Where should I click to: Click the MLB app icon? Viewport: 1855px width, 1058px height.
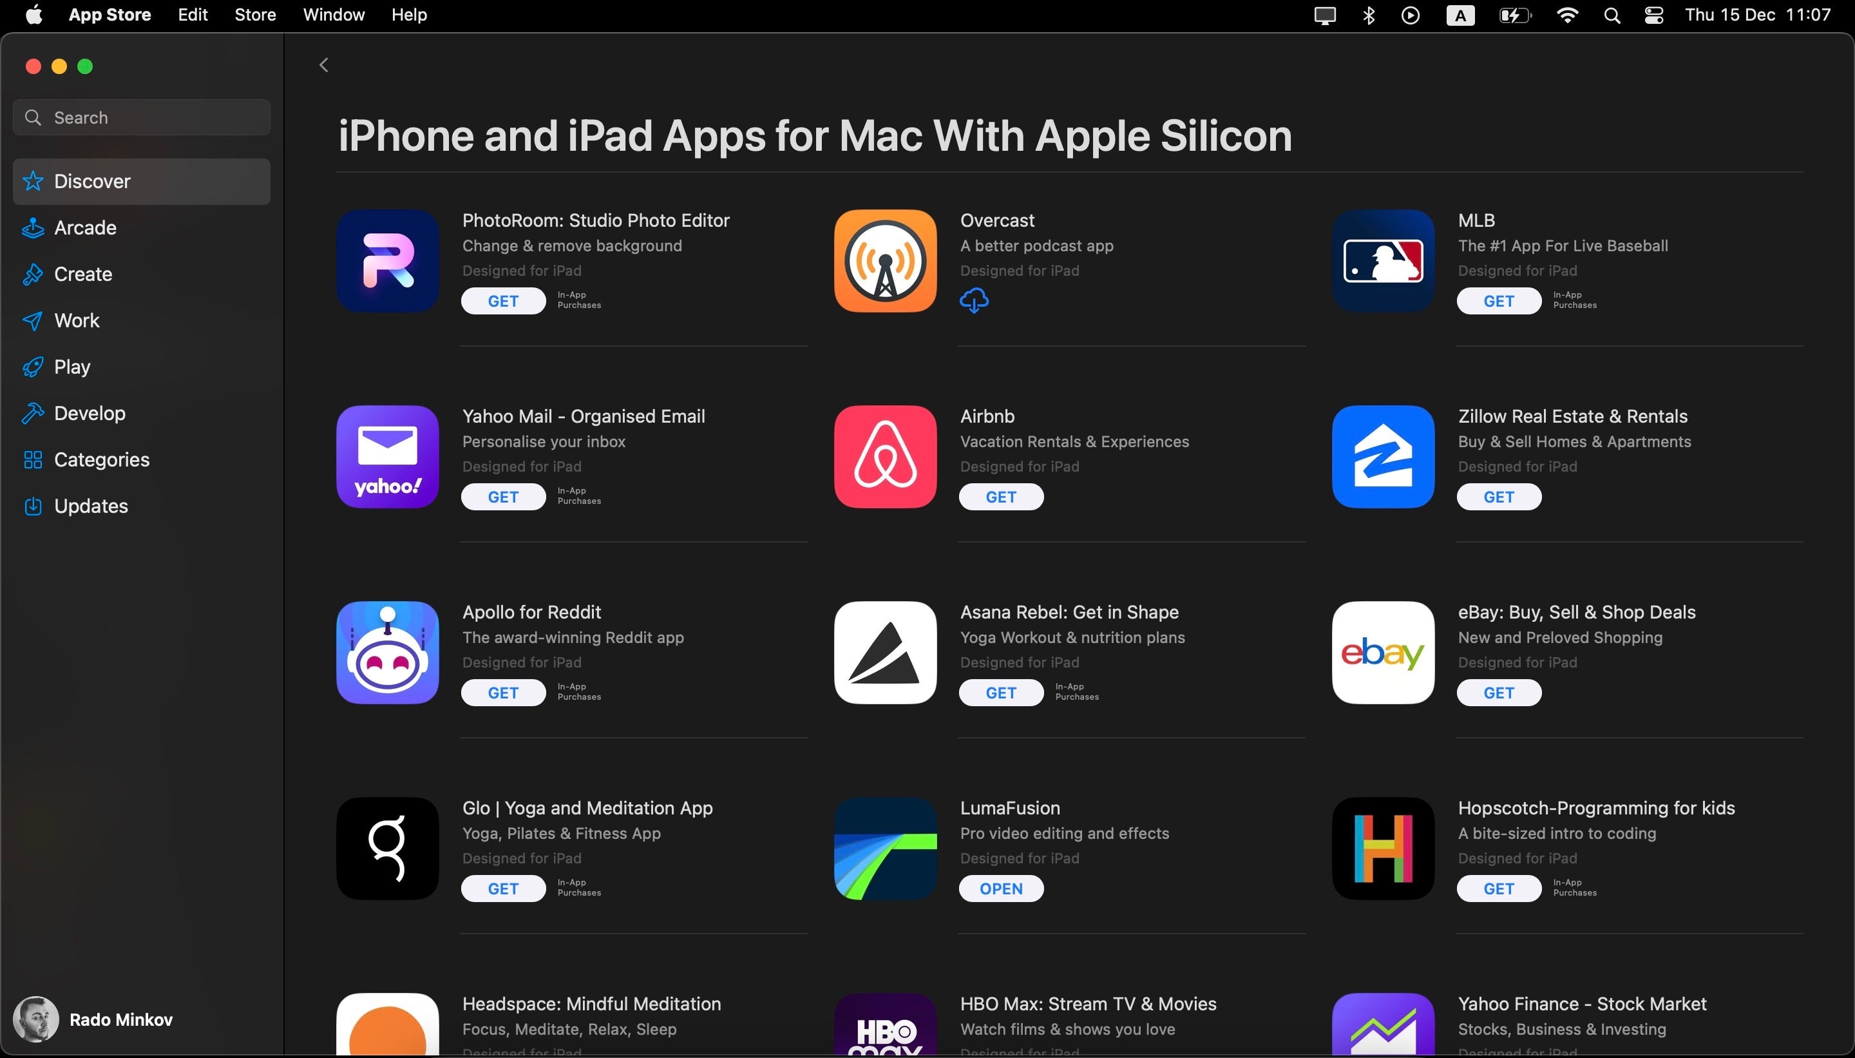tap(1382, 260)
